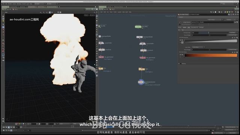Toggle the checkbox under the path checkbox
This screenshot has height=135, width=240.
tap(180, 24)
